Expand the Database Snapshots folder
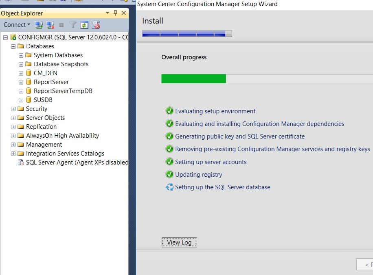373x275 pixels. (21, 64)
